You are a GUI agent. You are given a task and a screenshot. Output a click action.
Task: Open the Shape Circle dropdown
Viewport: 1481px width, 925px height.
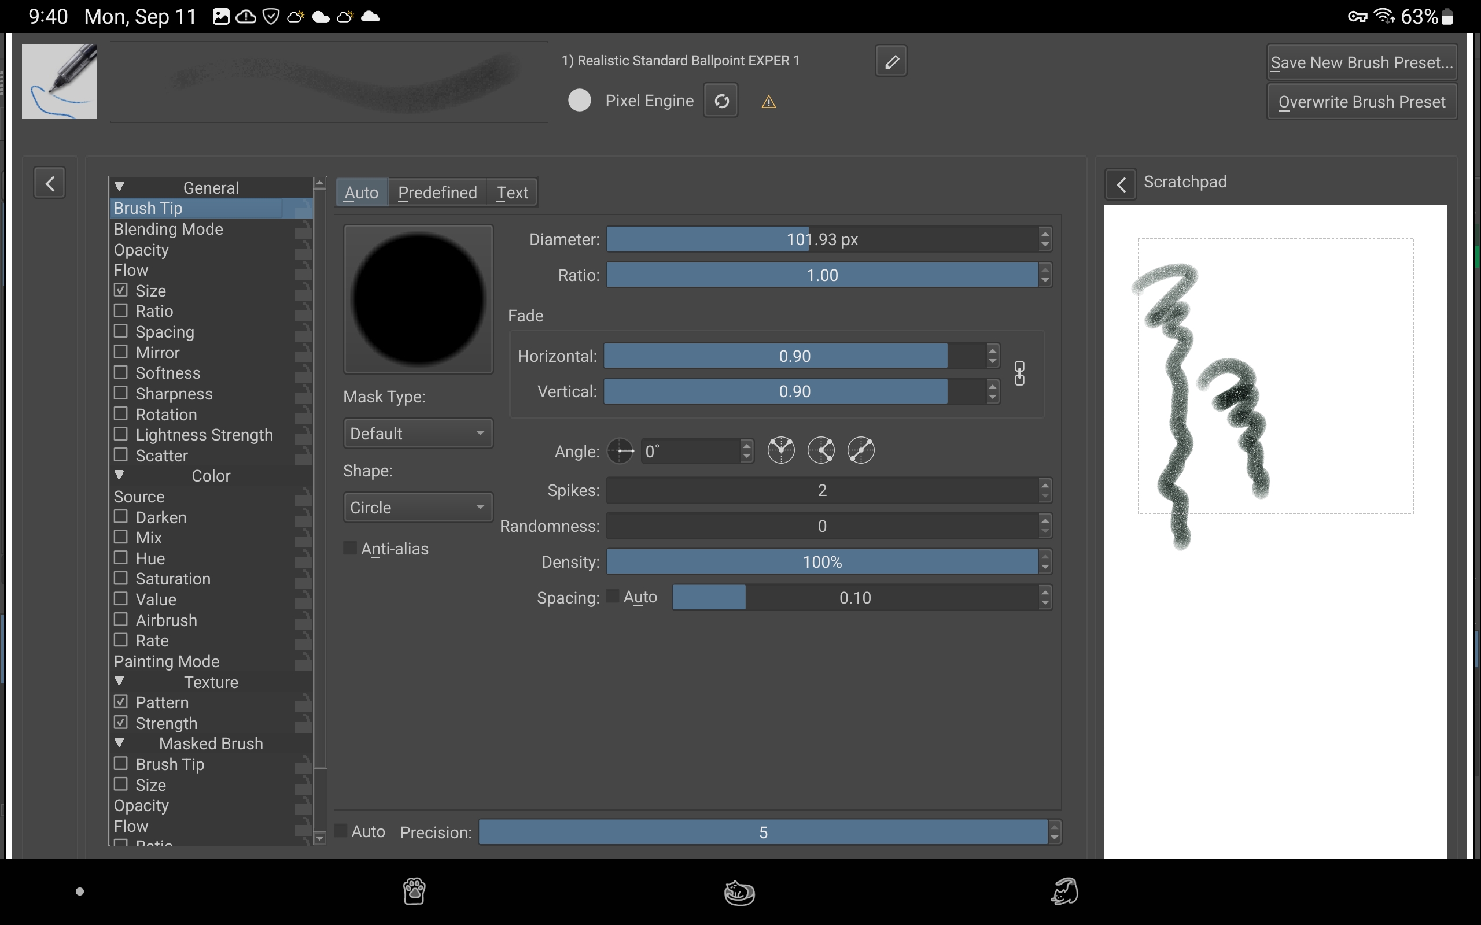(418, 508)
